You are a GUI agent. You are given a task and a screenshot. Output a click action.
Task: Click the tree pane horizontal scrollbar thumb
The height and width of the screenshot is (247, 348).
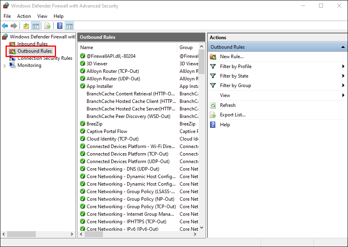(x=21, y=234)
